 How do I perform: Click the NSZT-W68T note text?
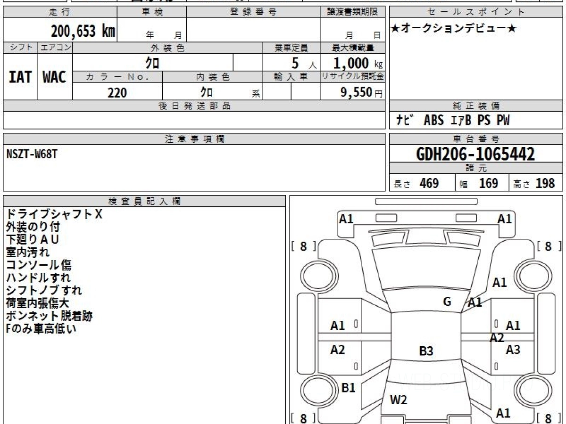(x=32, y=154)
